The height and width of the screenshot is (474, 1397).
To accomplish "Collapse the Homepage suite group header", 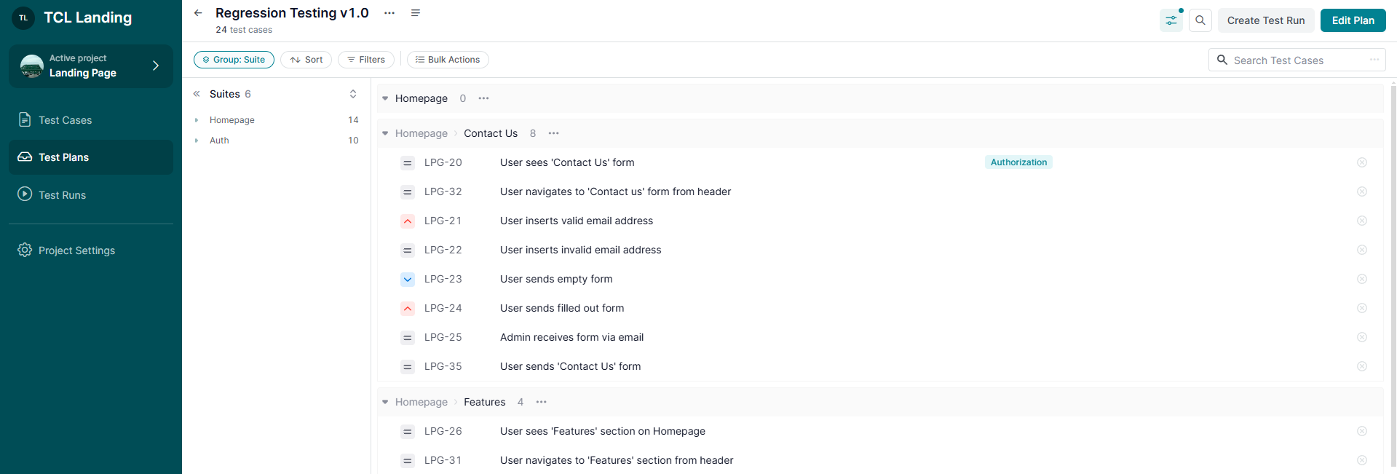I will pos(385,98).
